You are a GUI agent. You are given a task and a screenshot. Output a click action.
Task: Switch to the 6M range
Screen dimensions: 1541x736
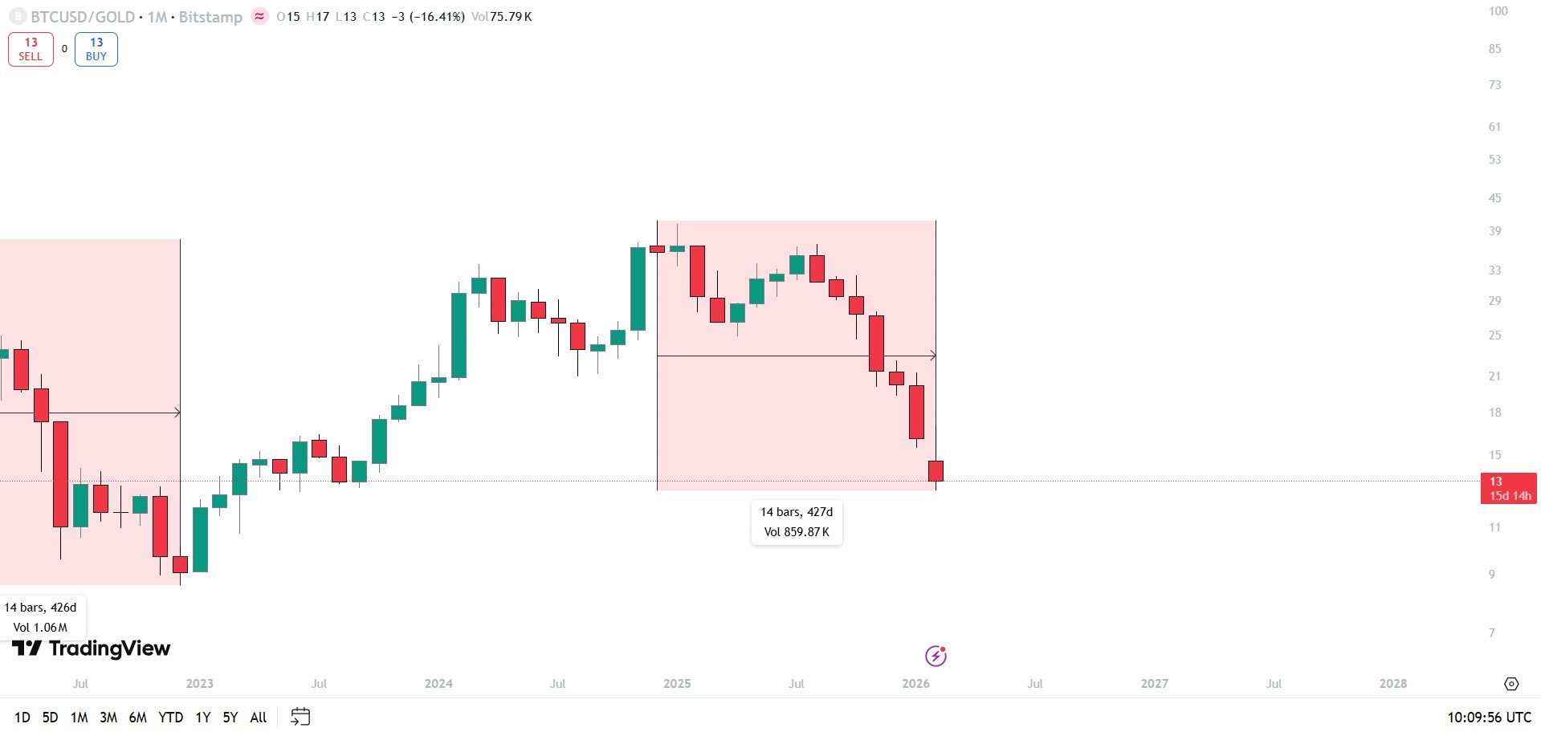(x=138, y=718)
